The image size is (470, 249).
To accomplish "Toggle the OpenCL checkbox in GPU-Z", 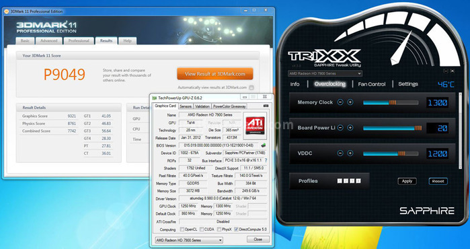I will point(182,229).
